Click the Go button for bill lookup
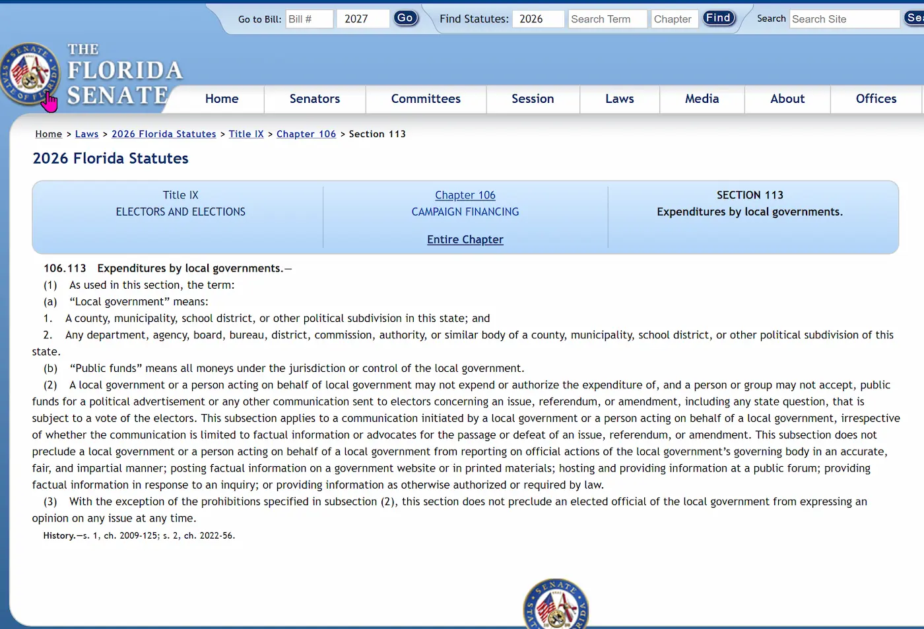924x629 pixels. (x=405, y=18)
